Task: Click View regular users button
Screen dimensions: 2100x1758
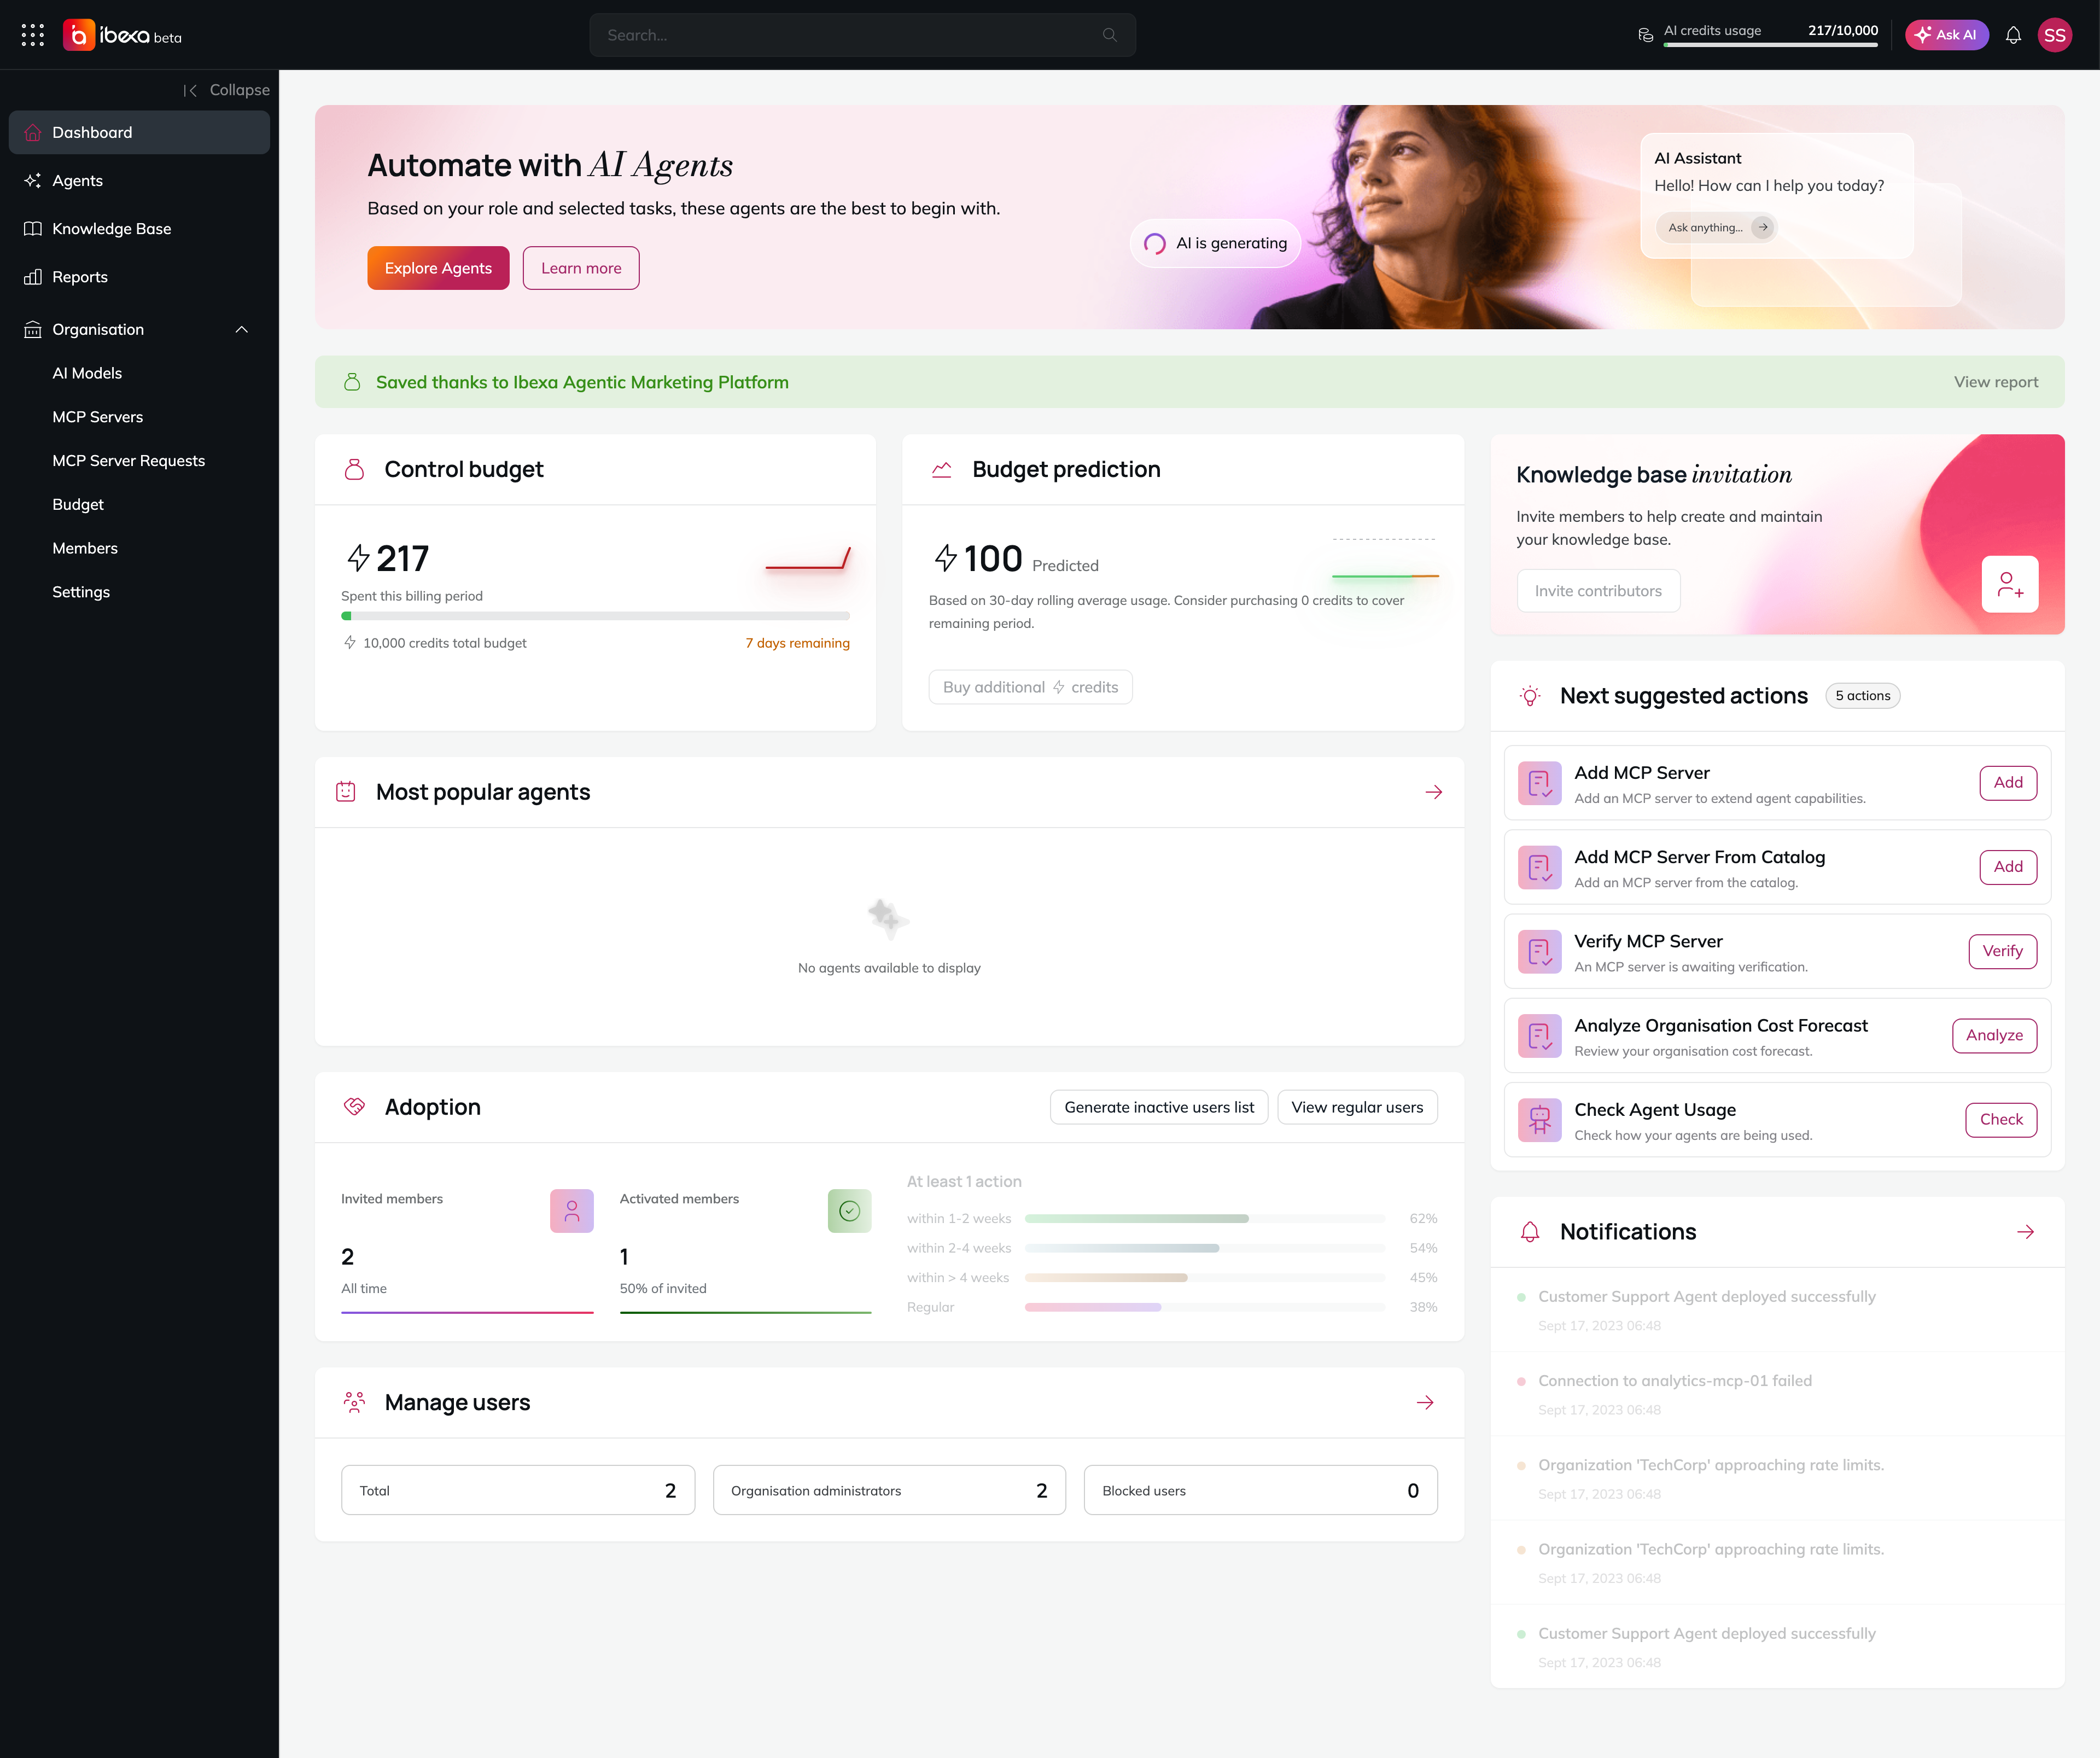Action: click(1357, 1107)
